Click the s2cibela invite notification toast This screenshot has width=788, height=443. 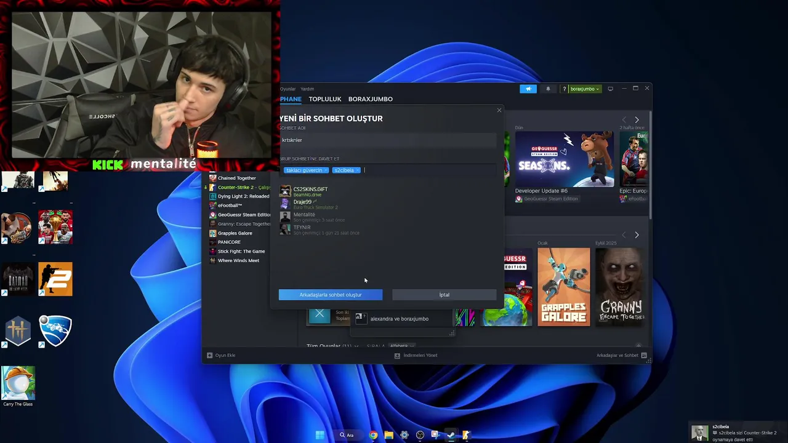738,433
